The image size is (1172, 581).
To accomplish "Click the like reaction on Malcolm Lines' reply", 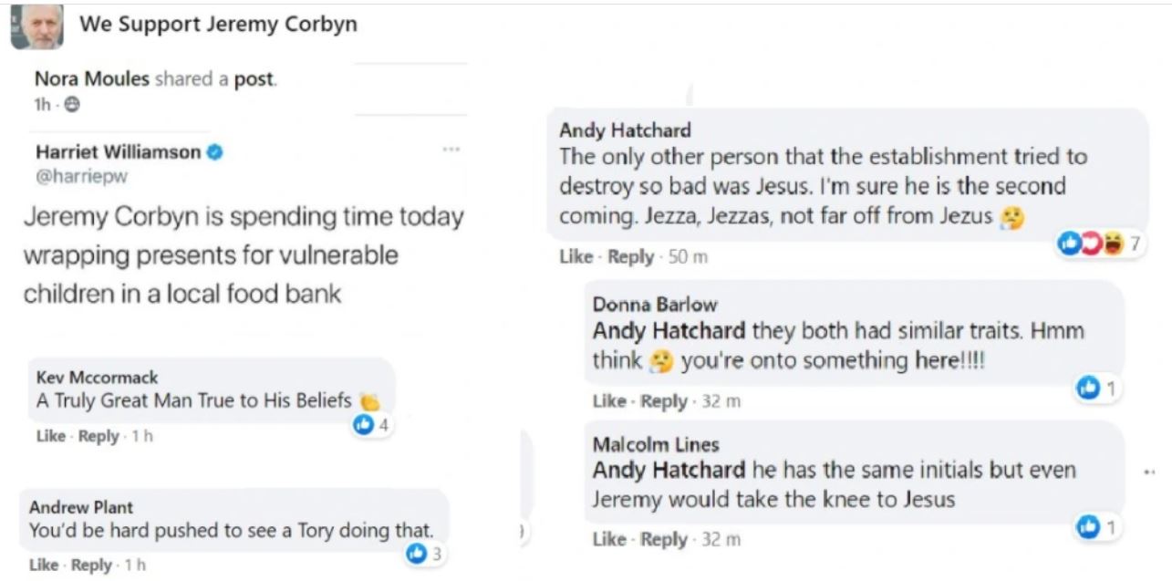I will (x=1088, y=526).
